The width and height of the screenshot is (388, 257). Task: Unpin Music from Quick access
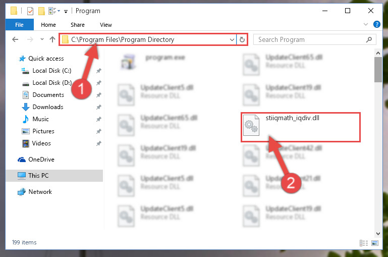[98, 119]
